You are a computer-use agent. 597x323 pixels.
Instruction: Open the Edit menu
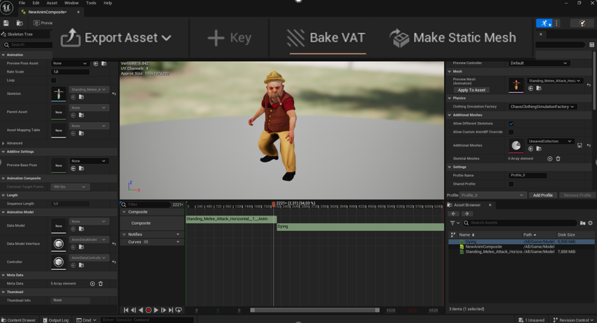[x=36, y=3]
